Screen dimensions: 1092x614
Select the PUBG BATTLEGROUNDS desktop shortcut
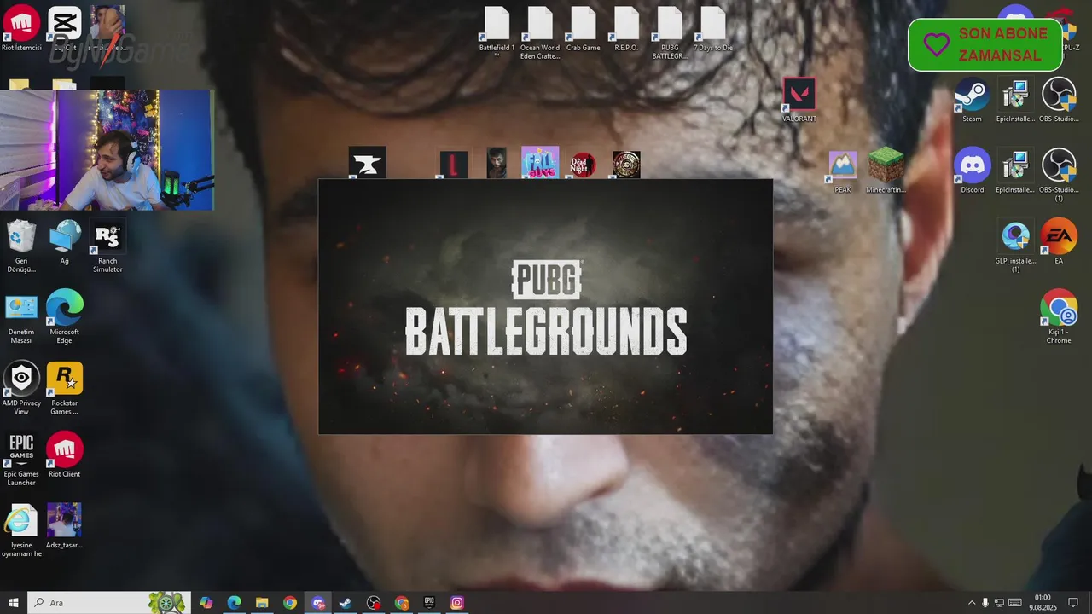[670, 33]
